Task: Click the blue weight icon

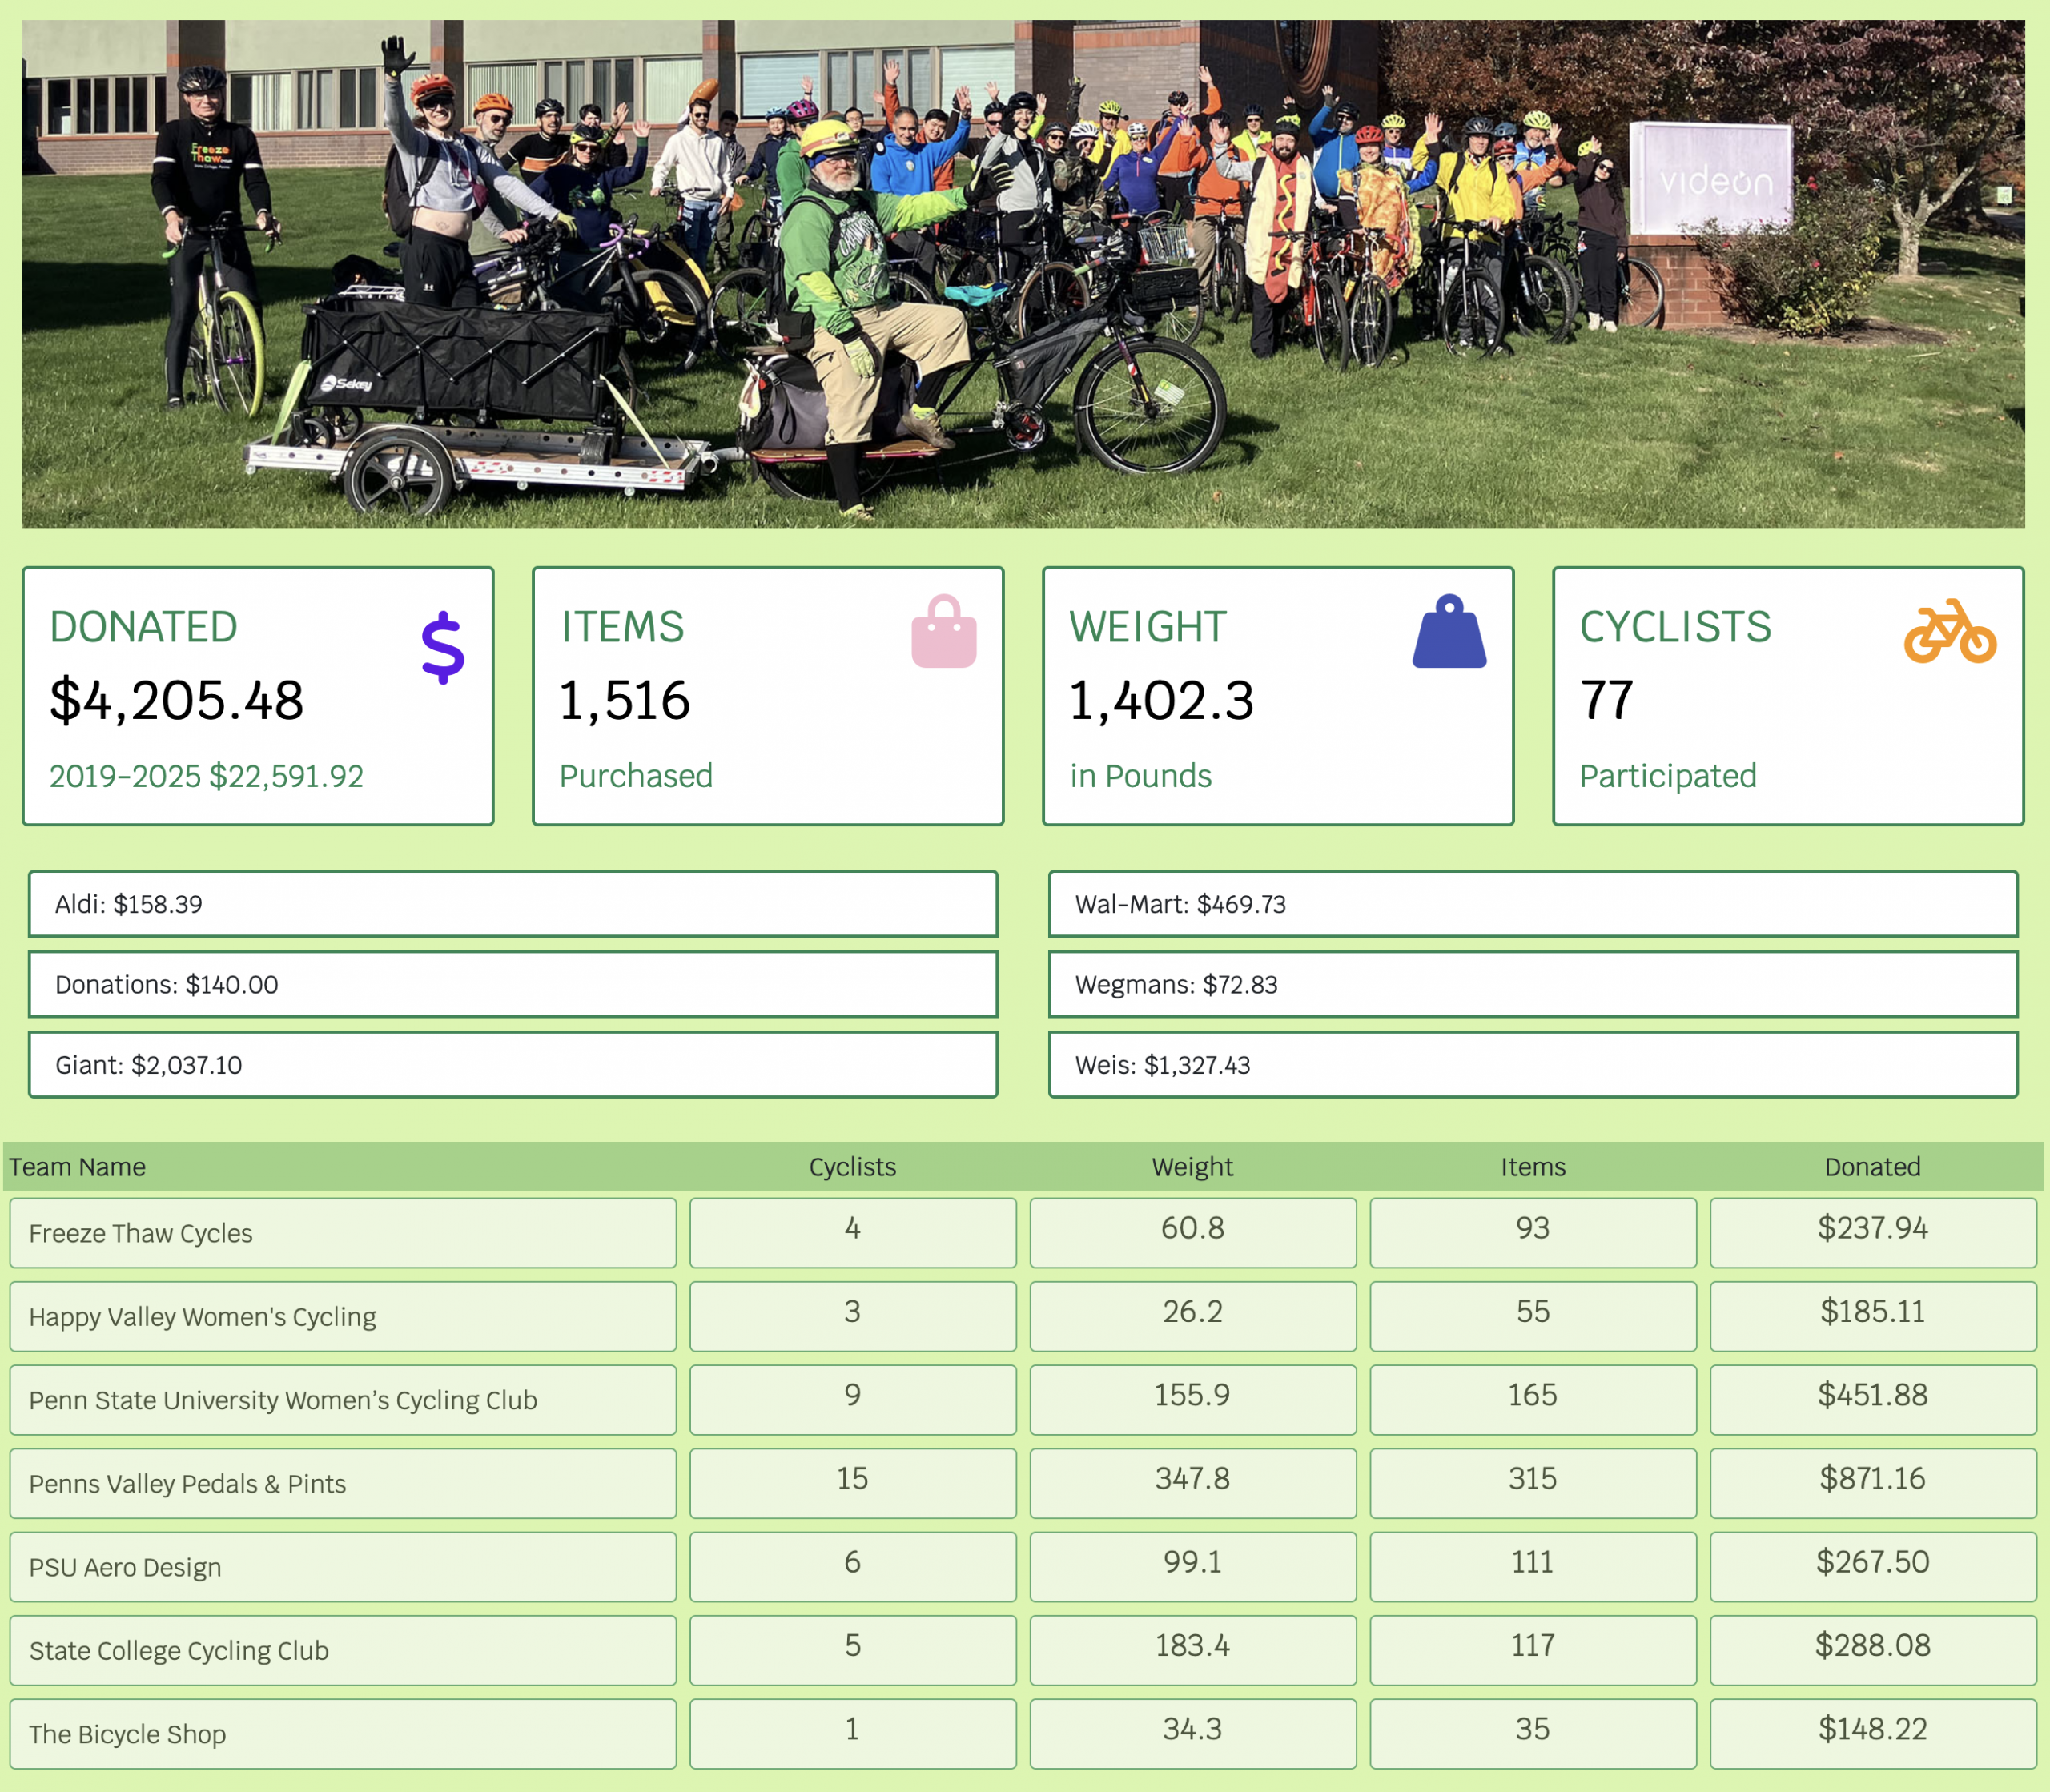Action: [1449, 632]
